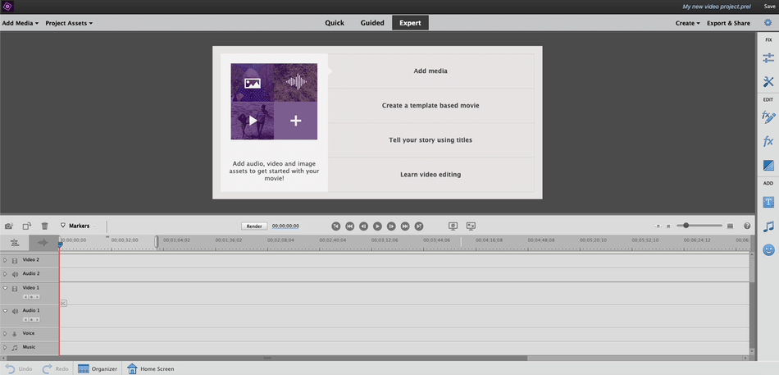Play the timeline with the Play button
The image size is (779, 375).
(x=377, y=226)
